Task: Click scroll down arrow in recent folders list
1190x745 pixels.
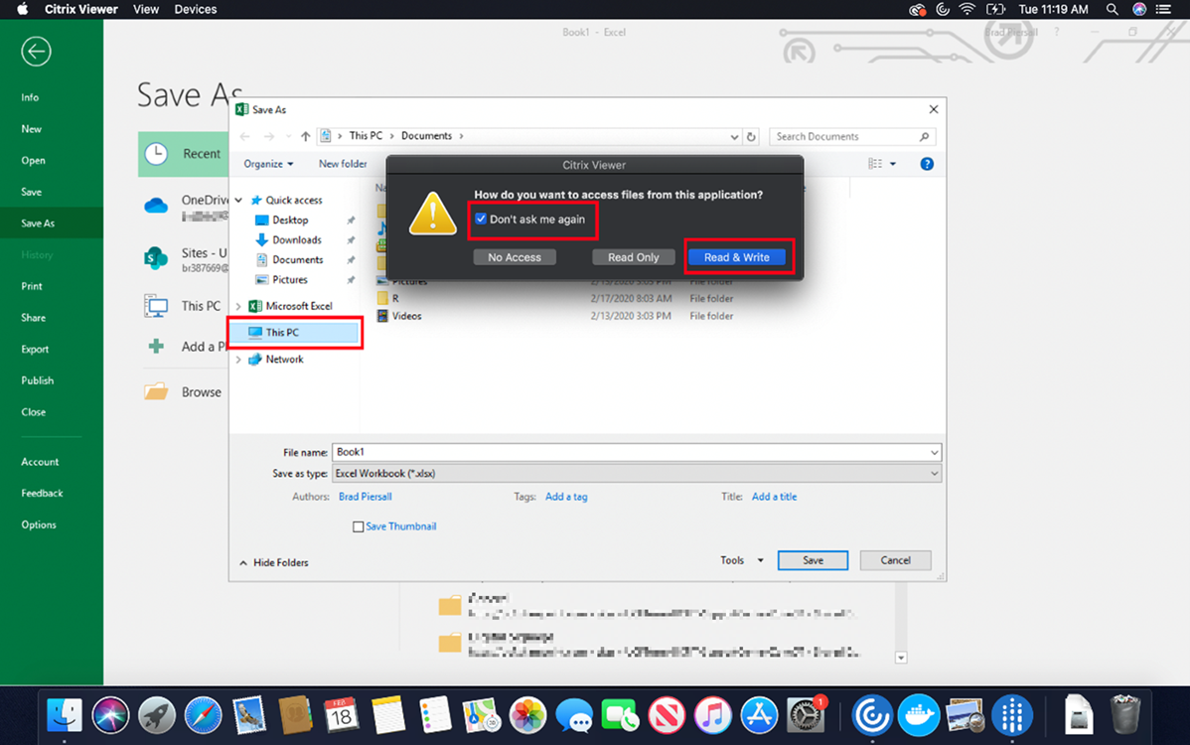Action: 901,658
